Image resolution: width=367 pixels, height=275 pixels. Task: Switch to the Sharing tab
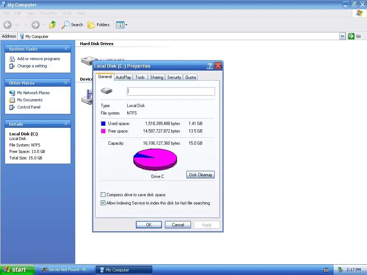click(157, 77)
